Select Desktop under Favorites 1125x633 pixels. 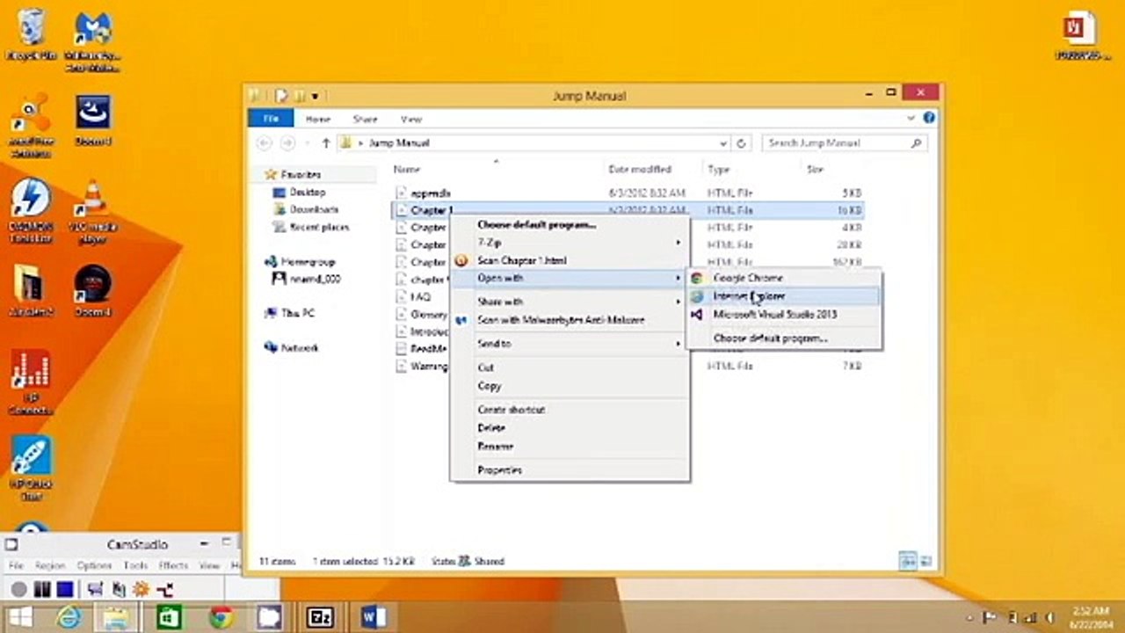(x=308, y=192)
